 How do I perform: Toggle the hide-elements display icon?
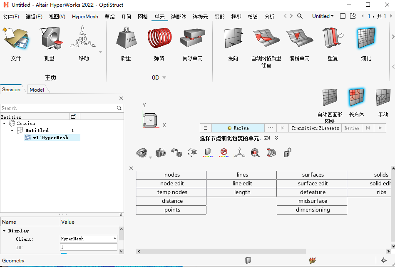click(x=224, y=152)
